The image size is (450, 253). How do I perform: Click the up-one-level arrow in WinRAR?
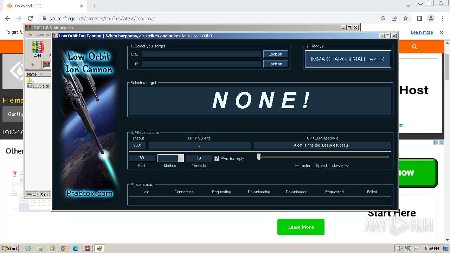[x=32, y=65]
